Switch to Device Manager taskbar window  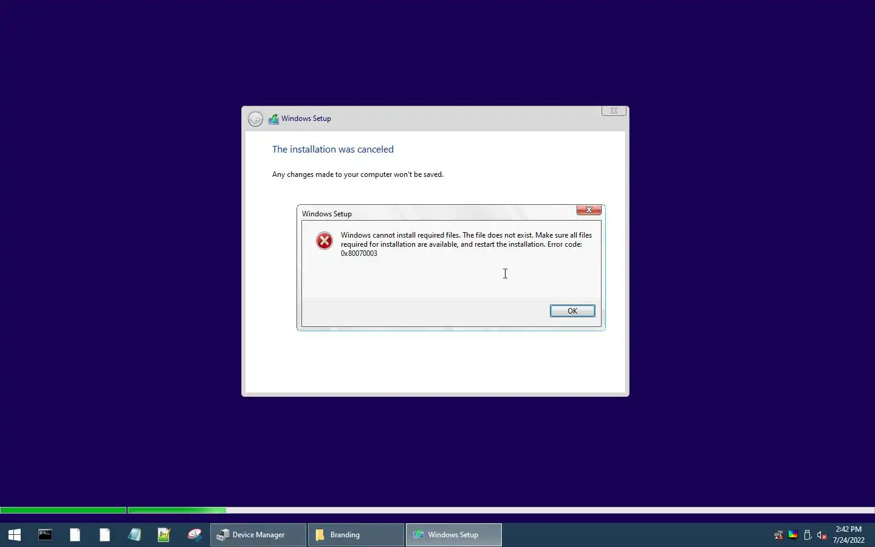click(x=258, y=535)
